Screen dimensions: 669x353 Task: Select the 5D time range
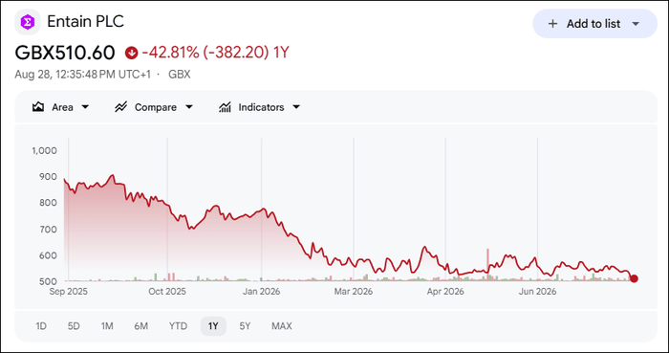click(74, 326)
